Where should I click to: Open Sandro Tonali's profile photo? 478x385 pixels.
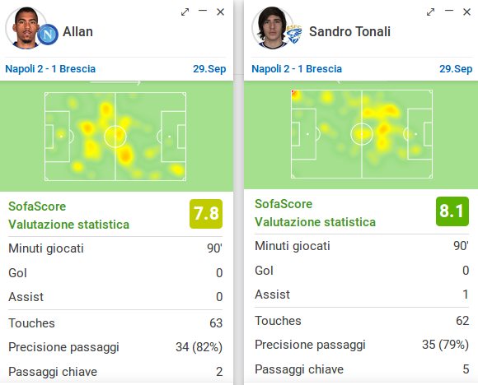272,28
